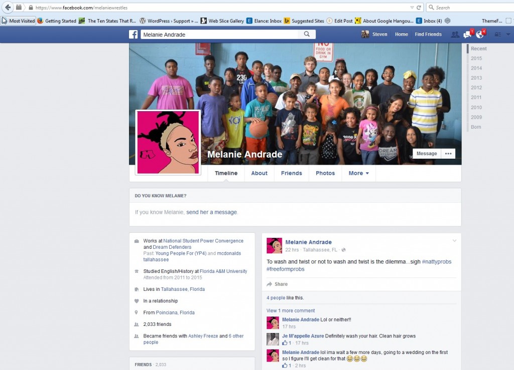Open the messages notification icon
The width and height of the screenshot is (514, 370).
[x=467, y=35]
